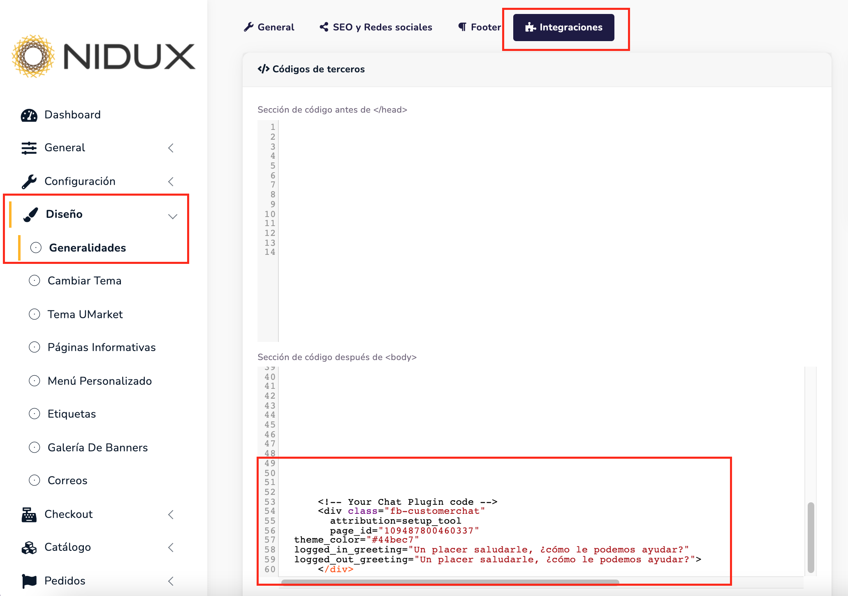Screen dimensions: 848x596
Task: Select the Cambiar Tema circle bullet
Action: pyautogui.click(x=35, y=281)
